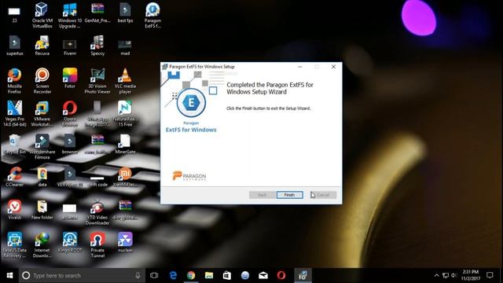The height and width of the screenshot is (283, 503).
Task: Open the Screen Recorder desktop icon
Action: pos(42,81)
